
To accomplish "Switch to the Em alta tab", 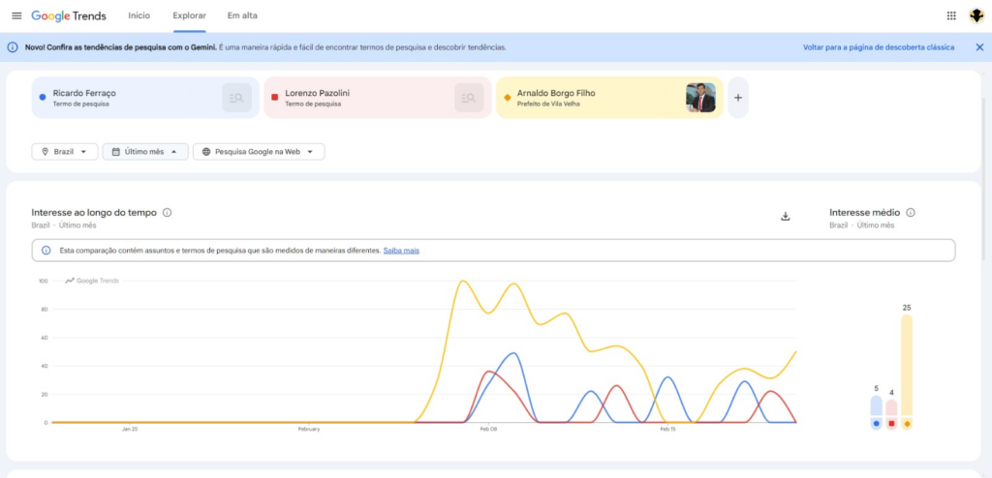I will coord(242,16).
